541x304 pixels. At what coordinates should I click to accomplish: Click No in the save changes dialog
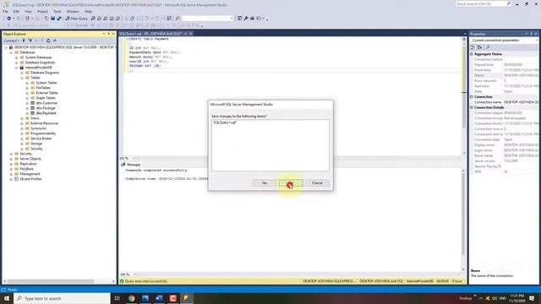coord(291,183)
